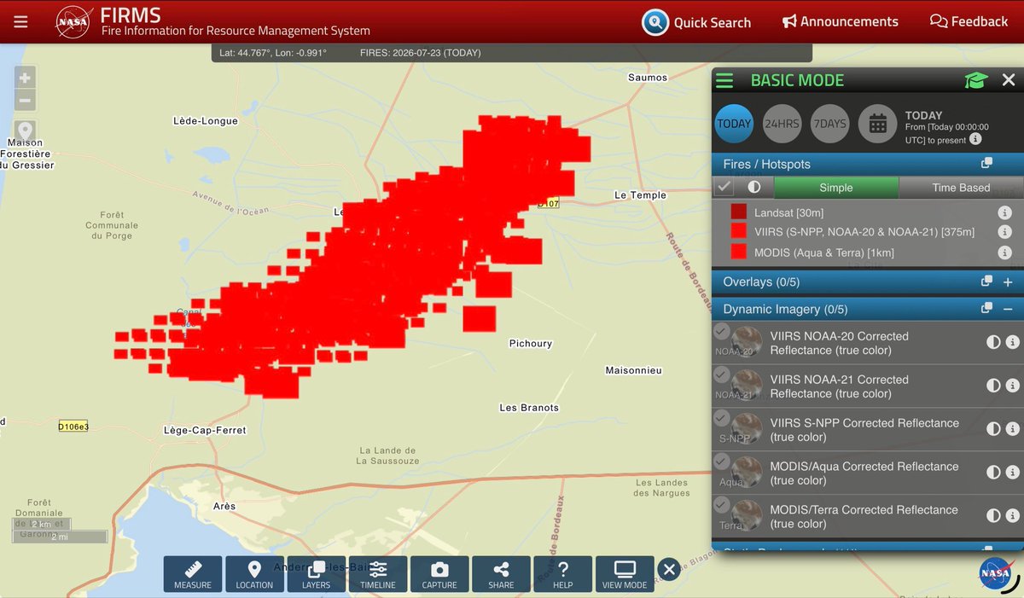Adjust opacity of VIIRS S-NPP imagery
The image size is (1024, 598).
tap(993, 429)
